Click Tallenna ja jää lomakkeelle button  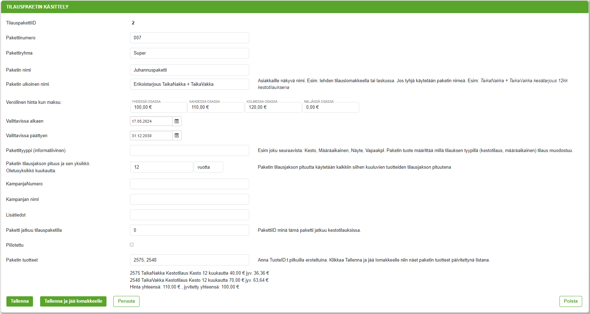pos(73,301)
